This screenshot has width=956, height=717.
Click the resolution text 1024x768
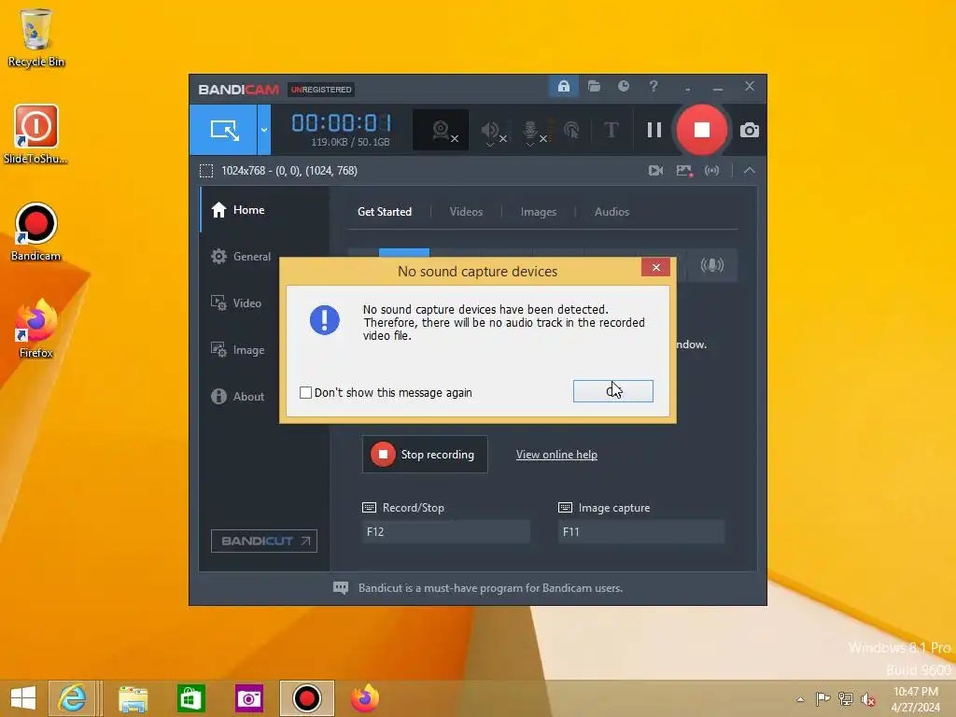(x=289, y=171)
